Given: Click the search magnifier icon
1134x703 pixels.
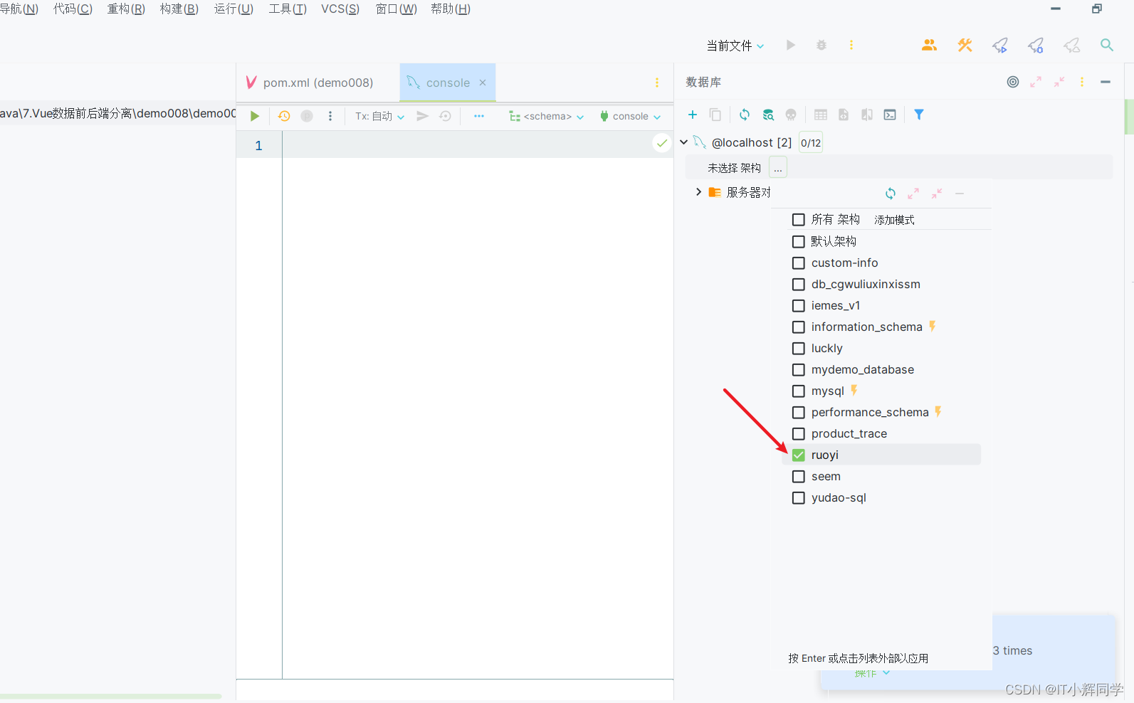Looking at the screenshot, I should (x=1107, y=45).
